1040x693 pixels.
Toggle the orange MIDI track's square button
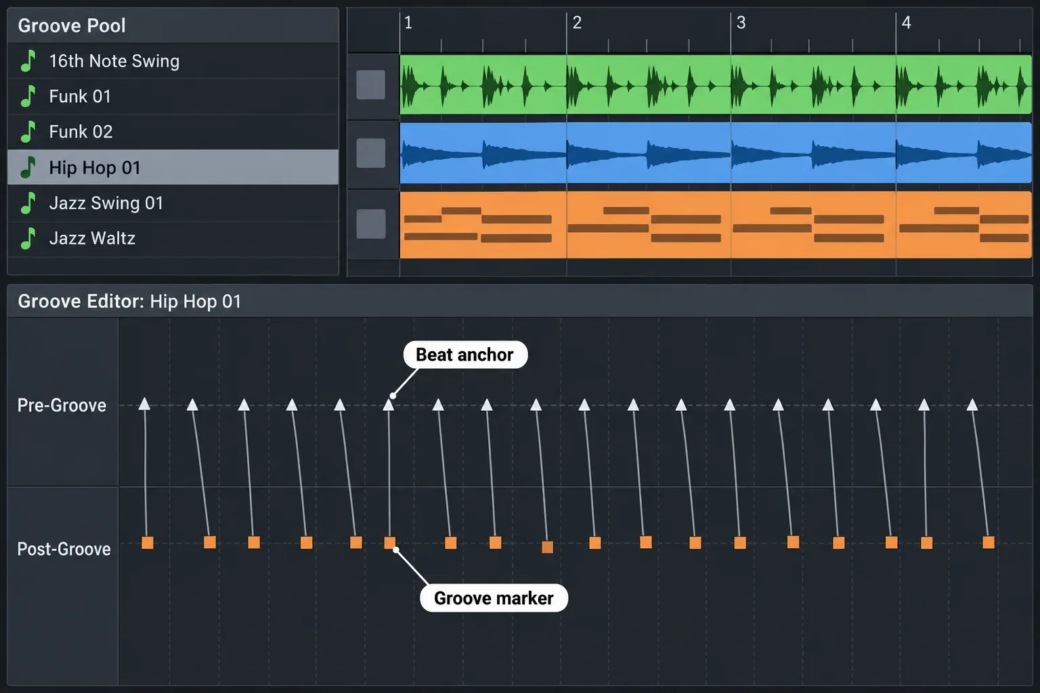(371, 224)
